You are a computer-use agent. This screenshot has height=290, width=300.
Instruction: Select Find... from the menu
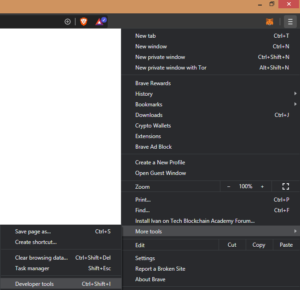pyautogui.click(x=210, y=210)
